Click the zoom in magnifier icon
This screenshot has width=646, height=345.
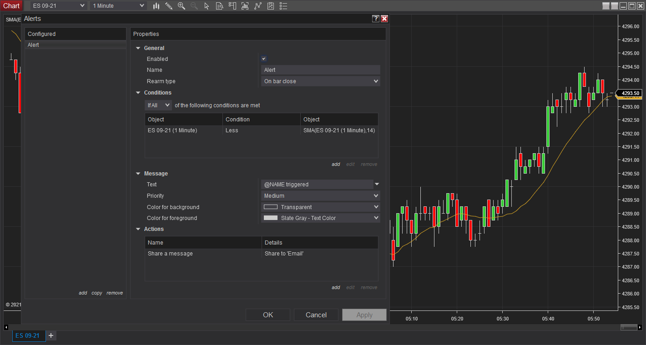tap(182, 6)
